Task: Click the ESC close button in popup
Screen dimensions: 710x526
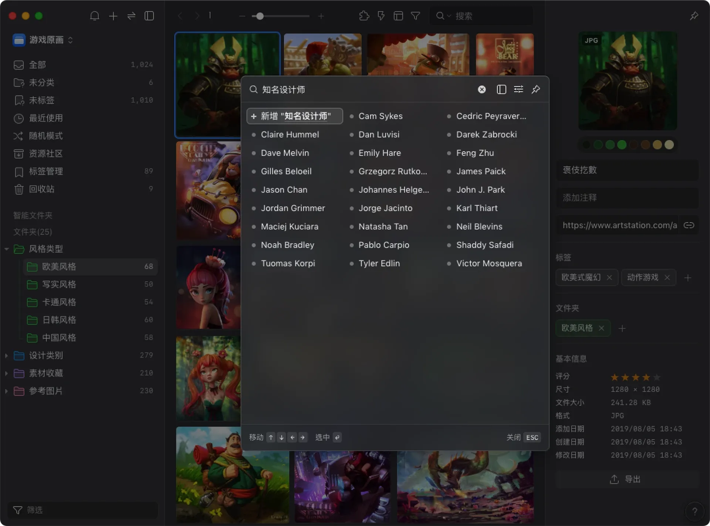Action: (x=532, y=437)
